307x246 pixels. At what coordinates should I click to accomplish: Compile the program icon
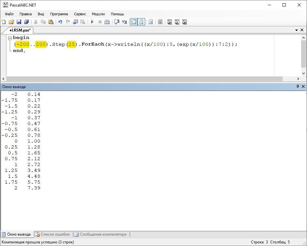click(x=107, y=22)
